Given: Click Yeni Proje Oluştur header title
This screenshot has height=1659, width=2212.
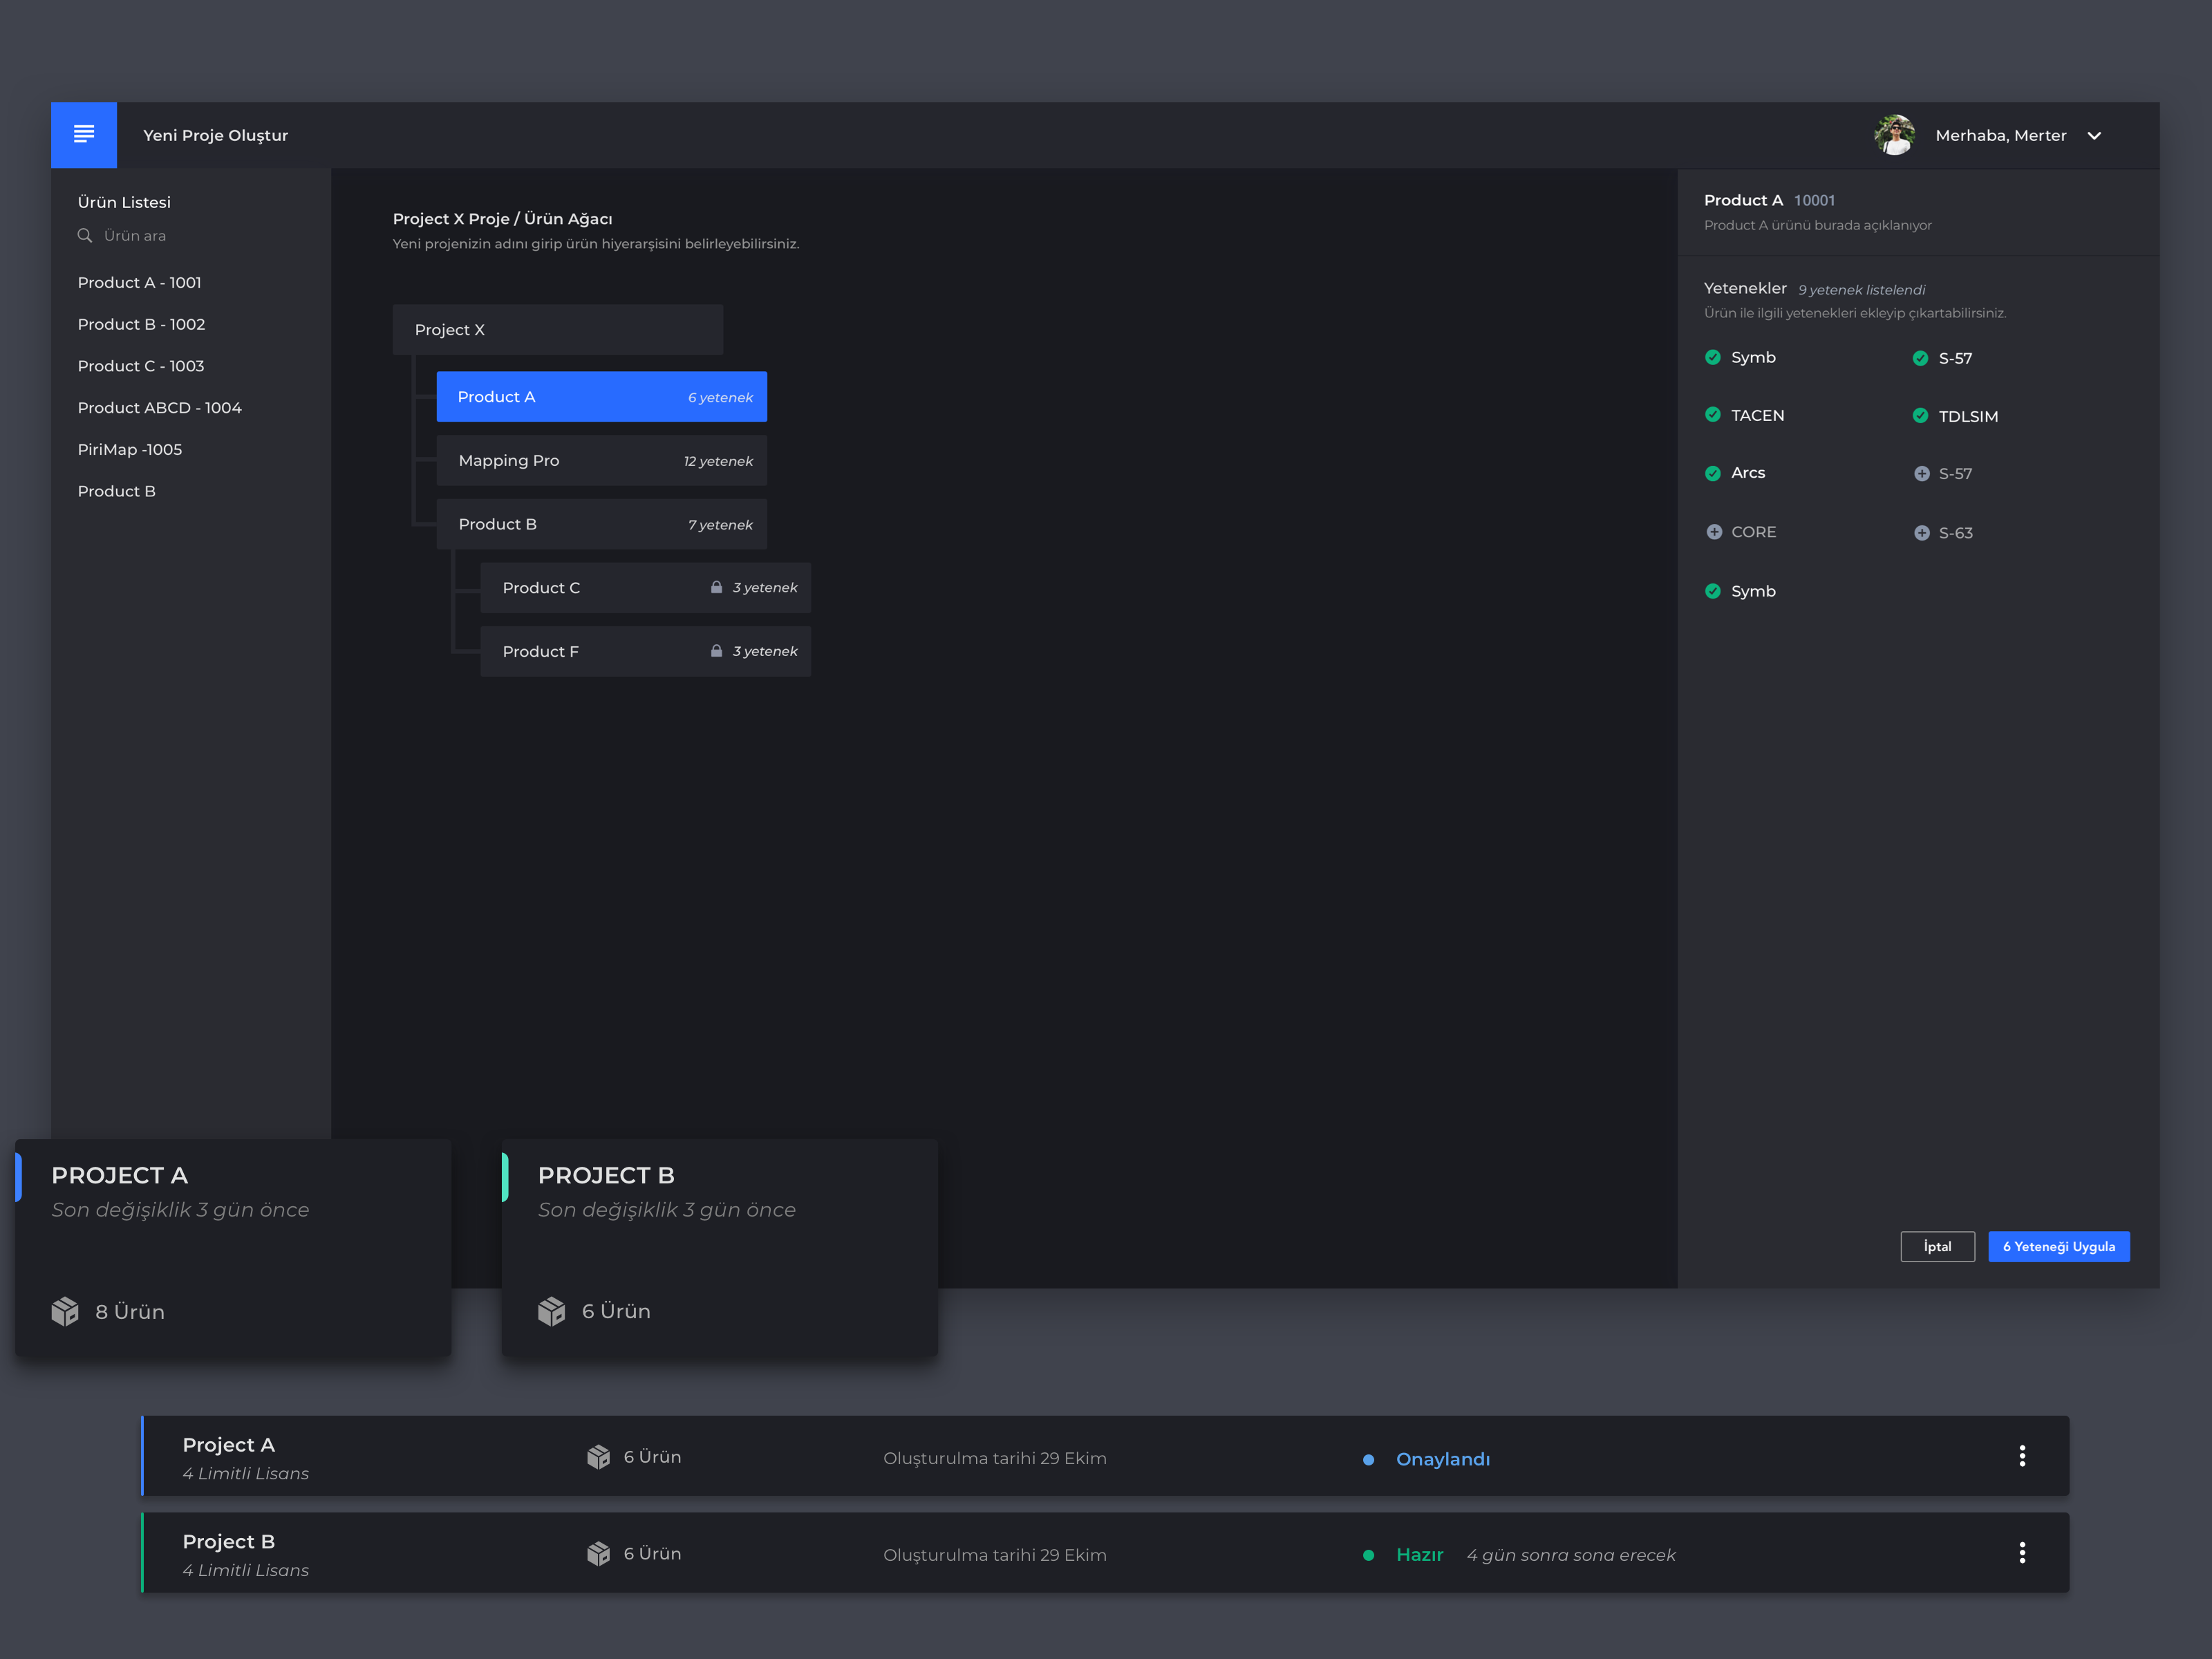Looking at the screenshot, I should (x=215, y=135).
